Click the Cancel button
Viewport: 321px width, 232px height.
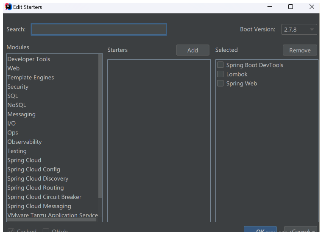[301, 229]
